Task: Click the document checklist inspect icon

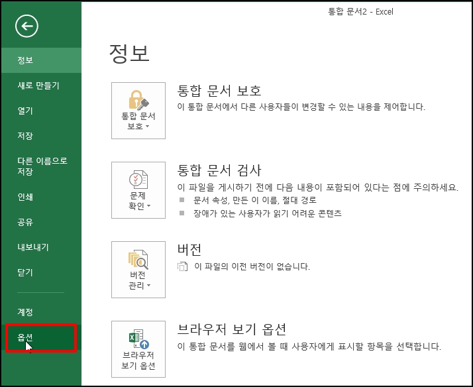Action: tap(138, 180)
